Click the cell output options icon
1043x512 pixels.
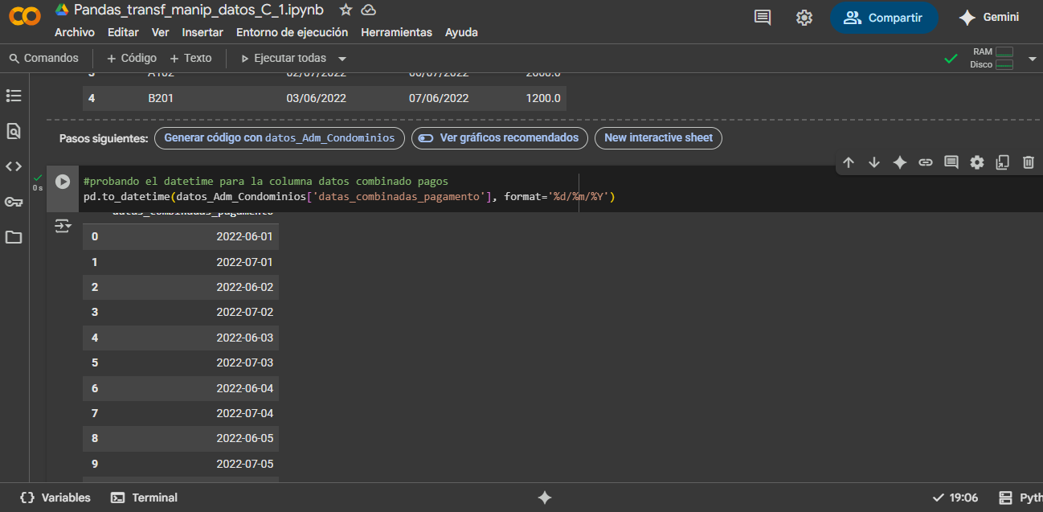coord(63,227)
